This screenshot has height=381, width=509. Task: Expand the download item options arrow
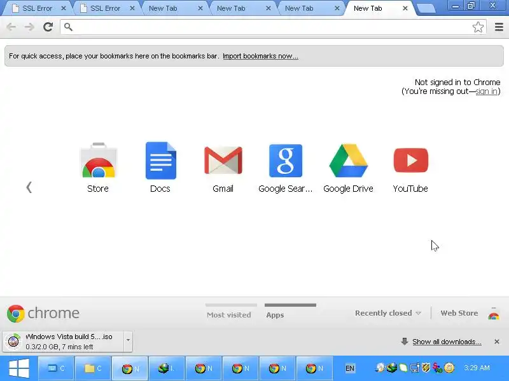tap(129, 342)
